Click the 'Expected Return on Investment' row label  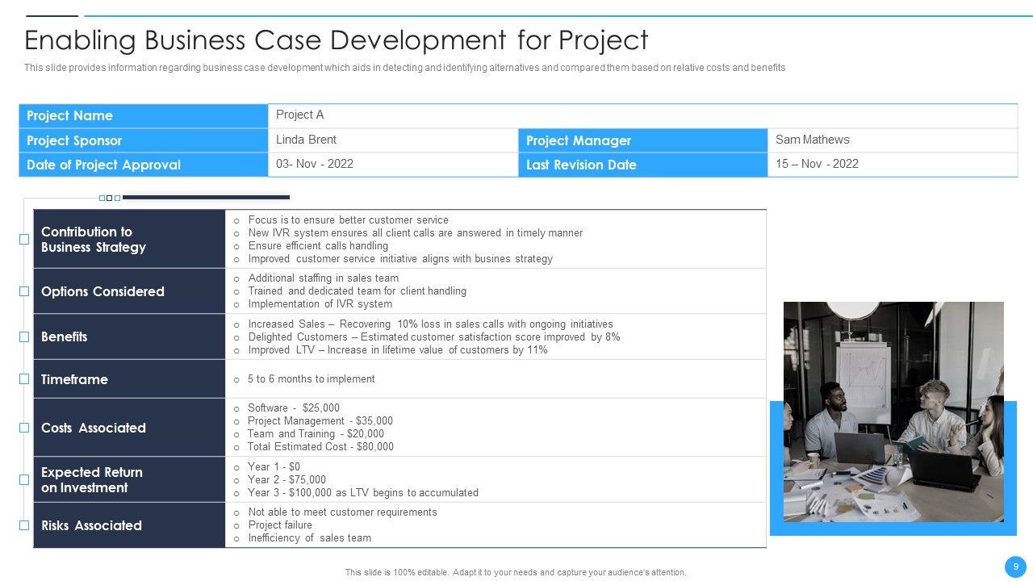[129, 480]
